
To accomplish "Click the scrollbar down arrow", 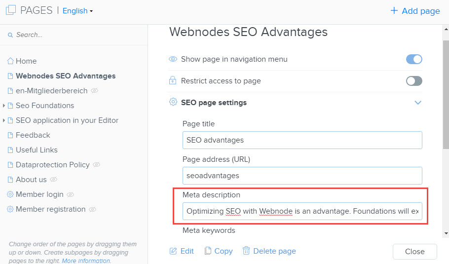I will click(x=446, y=233).
